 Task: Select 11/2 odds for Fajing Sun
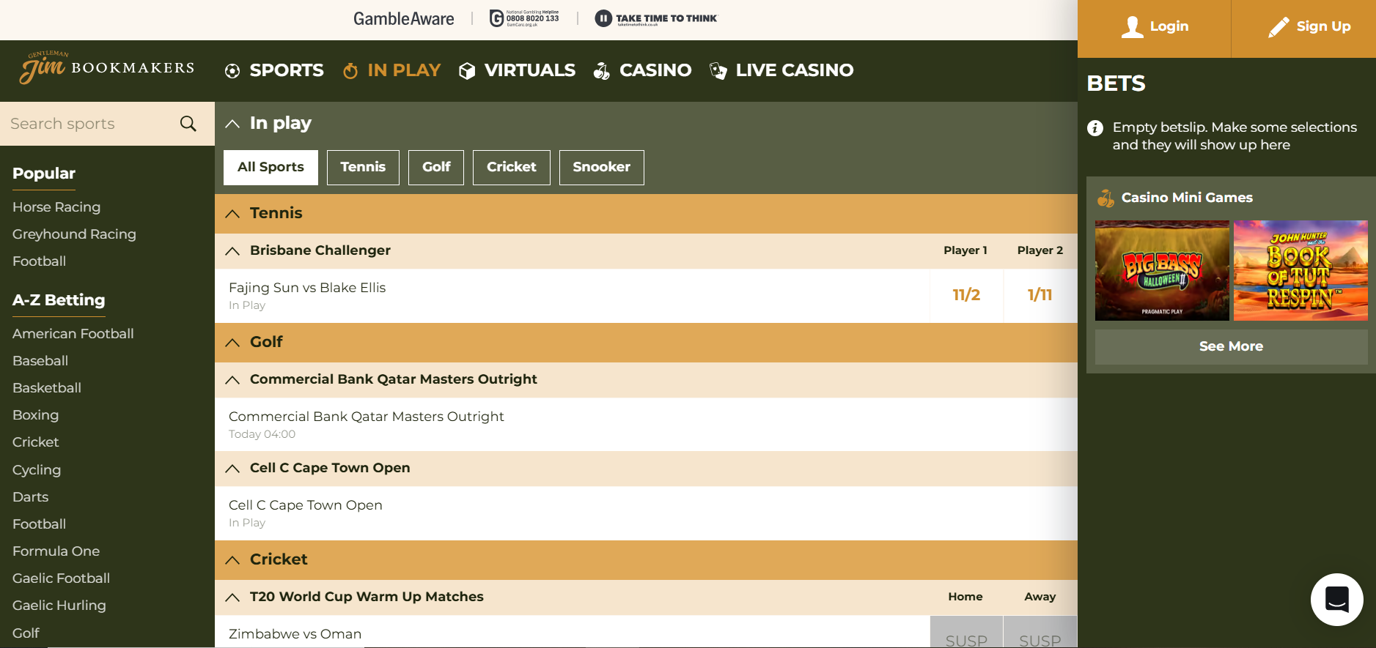point(966,295)
